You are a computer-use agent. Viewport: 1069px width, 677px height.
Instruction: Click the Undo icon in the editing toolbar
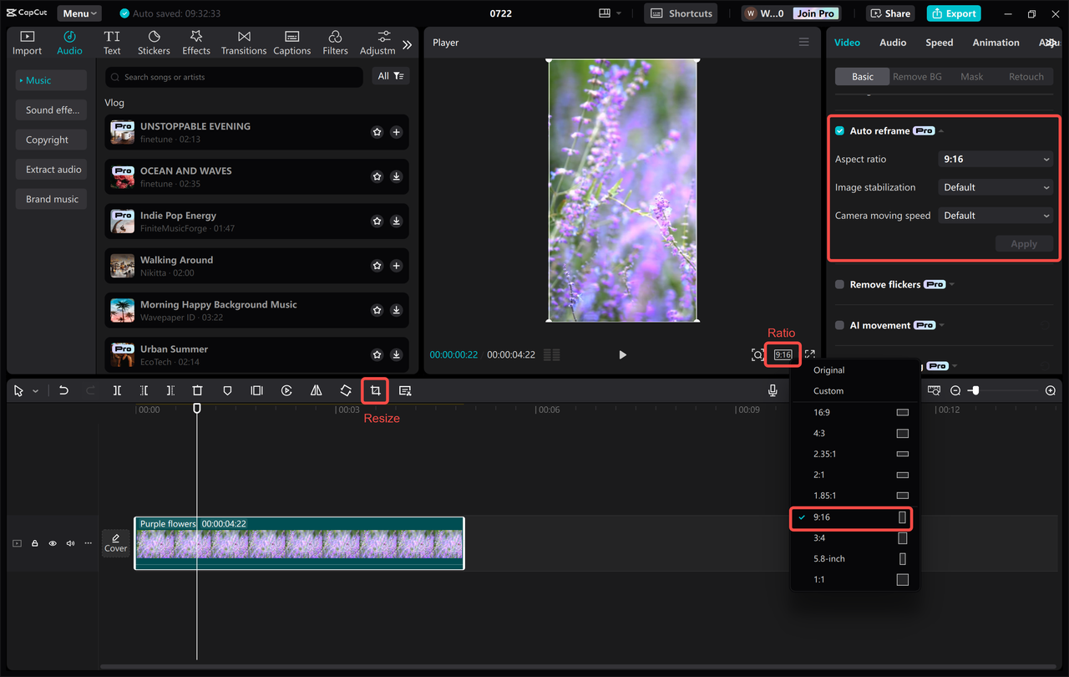pyautogui.click(x=63, y=389)
